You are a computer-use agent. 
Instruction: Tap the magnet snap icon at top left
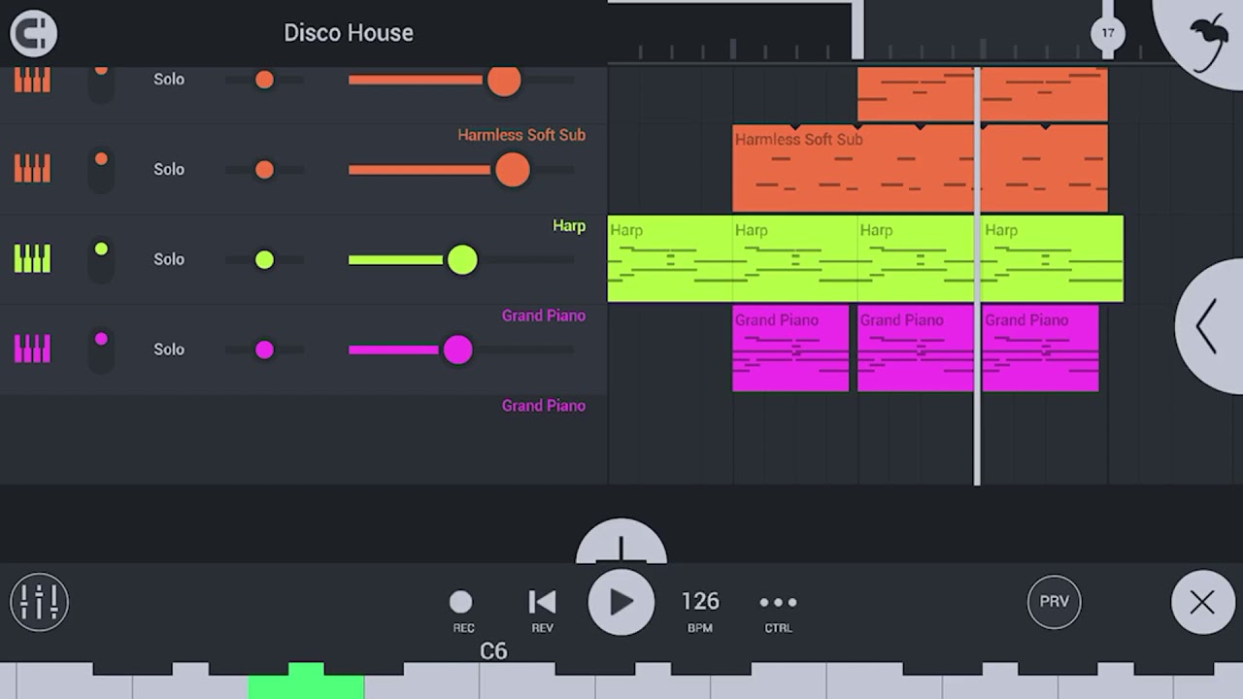click(34, 33)
